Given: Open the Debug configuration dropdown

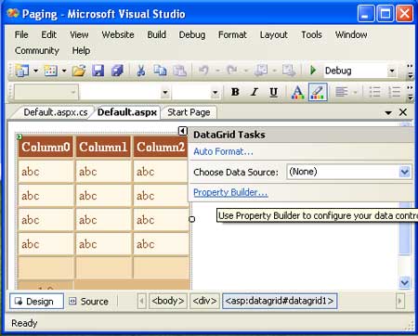Looking at the screenshot, I should (392, 71).
